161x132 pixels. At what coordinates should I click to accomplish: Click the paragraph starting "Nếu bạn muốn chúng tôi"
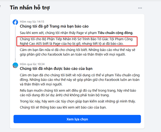pyautogui.click(x=78, y=93)
